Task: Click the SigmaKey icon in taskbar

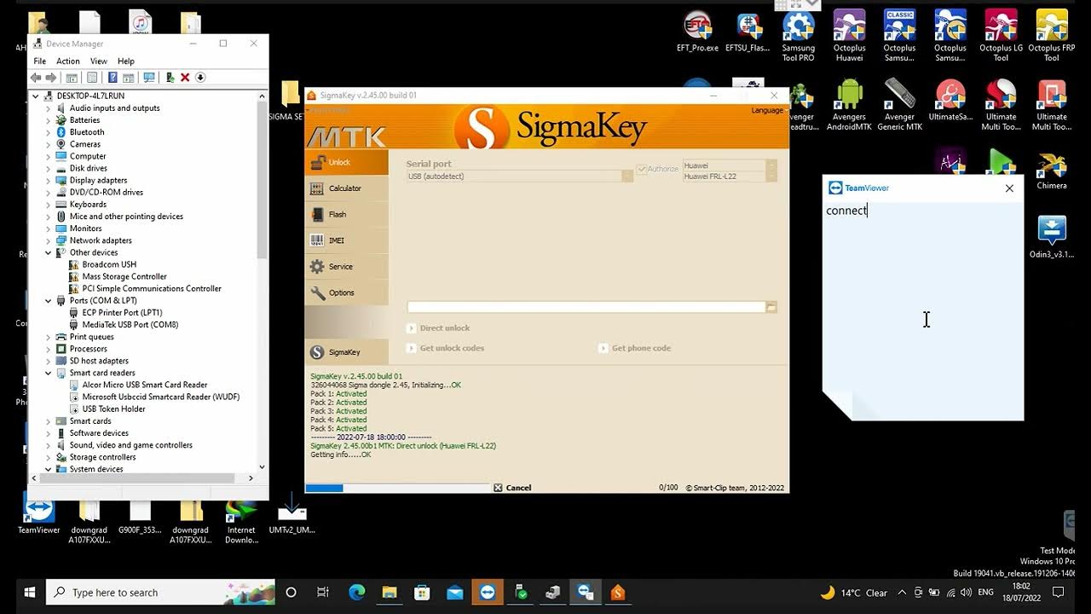Action: pyautogui.click(x=618, y=592)
